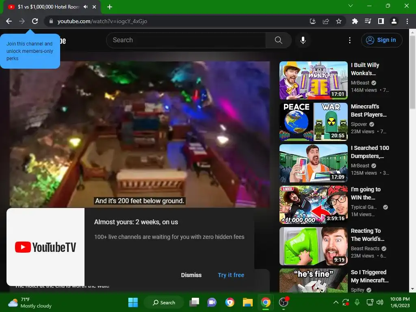The width and height of the screenshot is (416, 312).
Task: Click the install app icon in address bar
Action: point(313,21)
